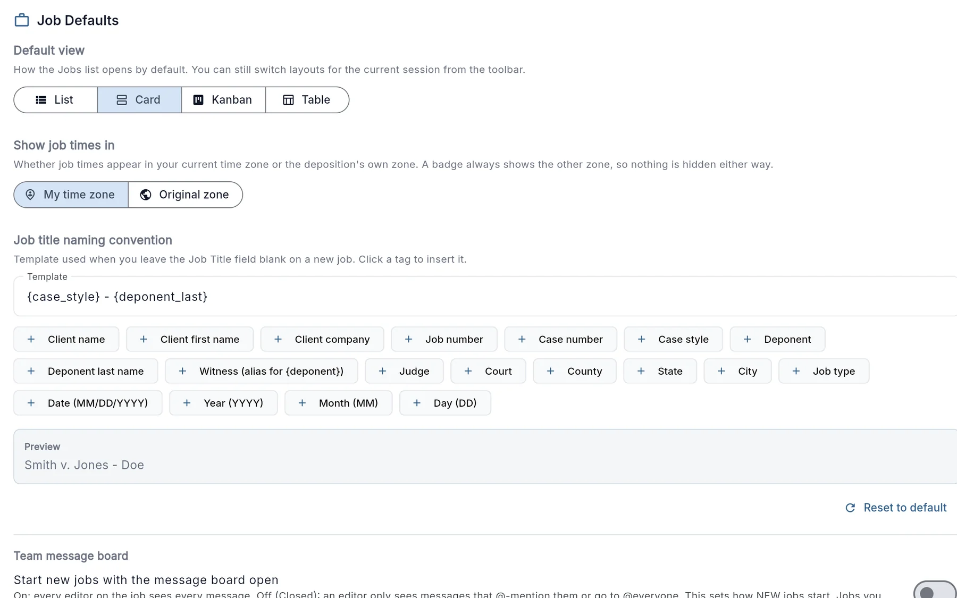Insert the Court tag
The height and width of the screenshot is (598, 957).
tap(488, 371)
